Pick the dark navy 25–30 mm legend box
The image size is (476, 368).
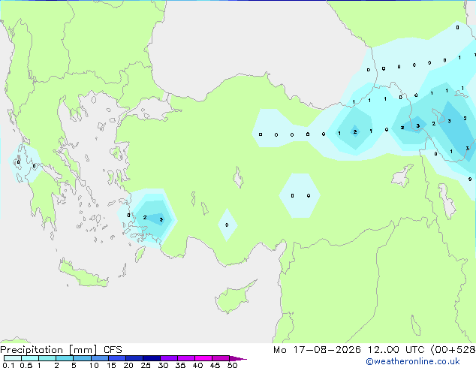151,358
